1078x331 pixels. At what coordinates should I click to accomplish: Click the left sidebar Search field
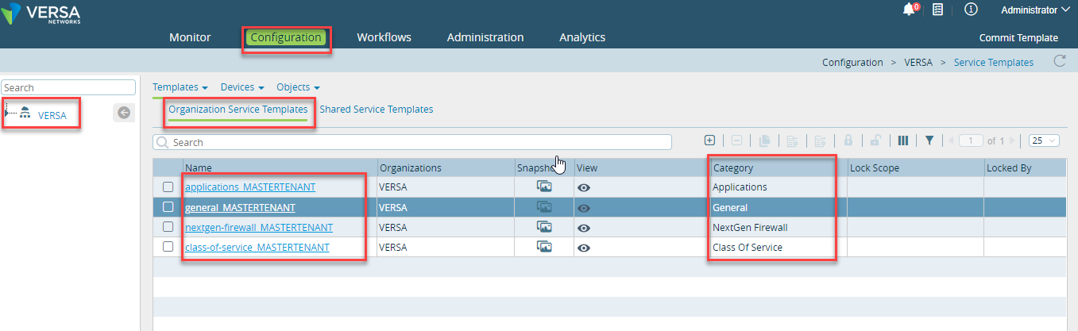[68, 87]
